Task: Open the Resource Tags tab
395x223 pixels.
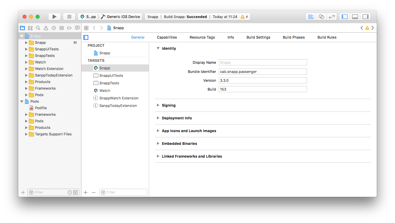Action: [202, 37]
